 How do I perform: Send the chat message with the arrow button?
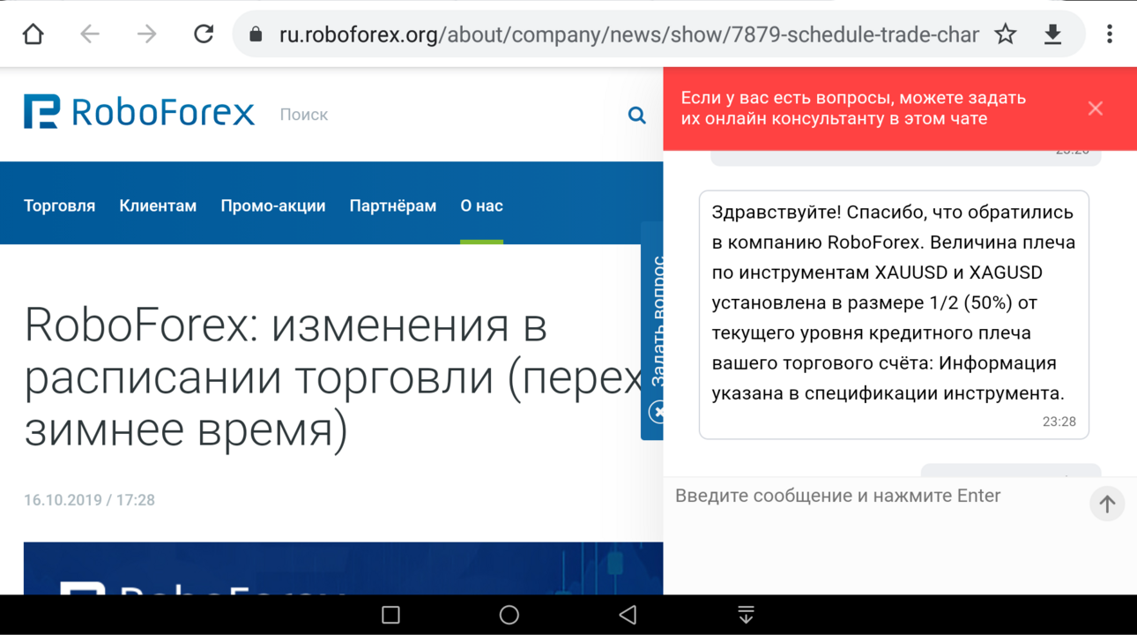pyautogui.click(x=1107, y=504)
